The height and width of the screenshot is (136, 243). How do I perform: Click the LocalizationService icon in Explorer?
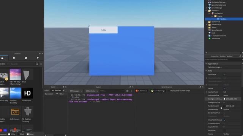tap(210, 36)
